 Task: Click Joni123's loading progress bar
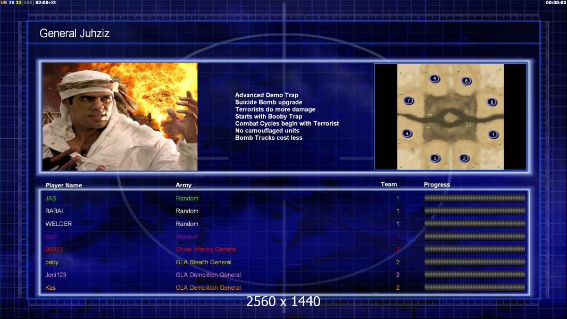pyautogui.click(x=475, y=275)
